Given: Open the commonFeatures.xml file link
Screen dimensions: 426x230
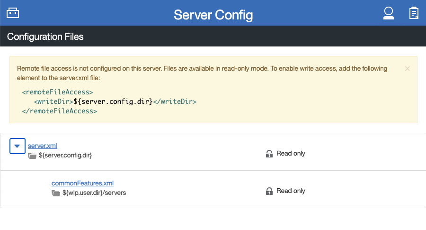Looking at the screenshot, I should click(82, 183).
